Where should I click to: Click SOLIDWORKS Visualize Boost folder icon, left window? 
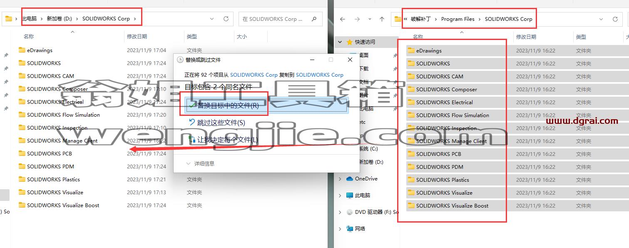22,205
